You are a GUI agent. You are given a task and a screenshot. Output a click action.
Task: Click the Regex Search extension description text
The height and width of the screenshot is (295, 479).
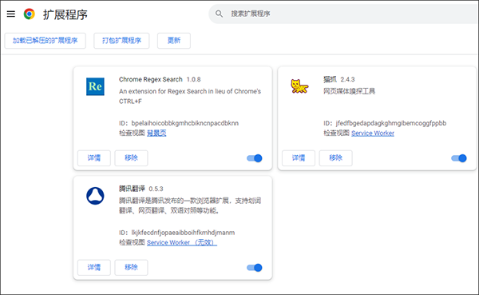190,96
